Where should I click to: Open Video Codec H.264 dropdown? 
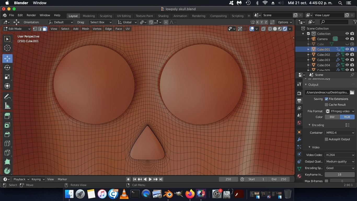(x=340, y=155)
